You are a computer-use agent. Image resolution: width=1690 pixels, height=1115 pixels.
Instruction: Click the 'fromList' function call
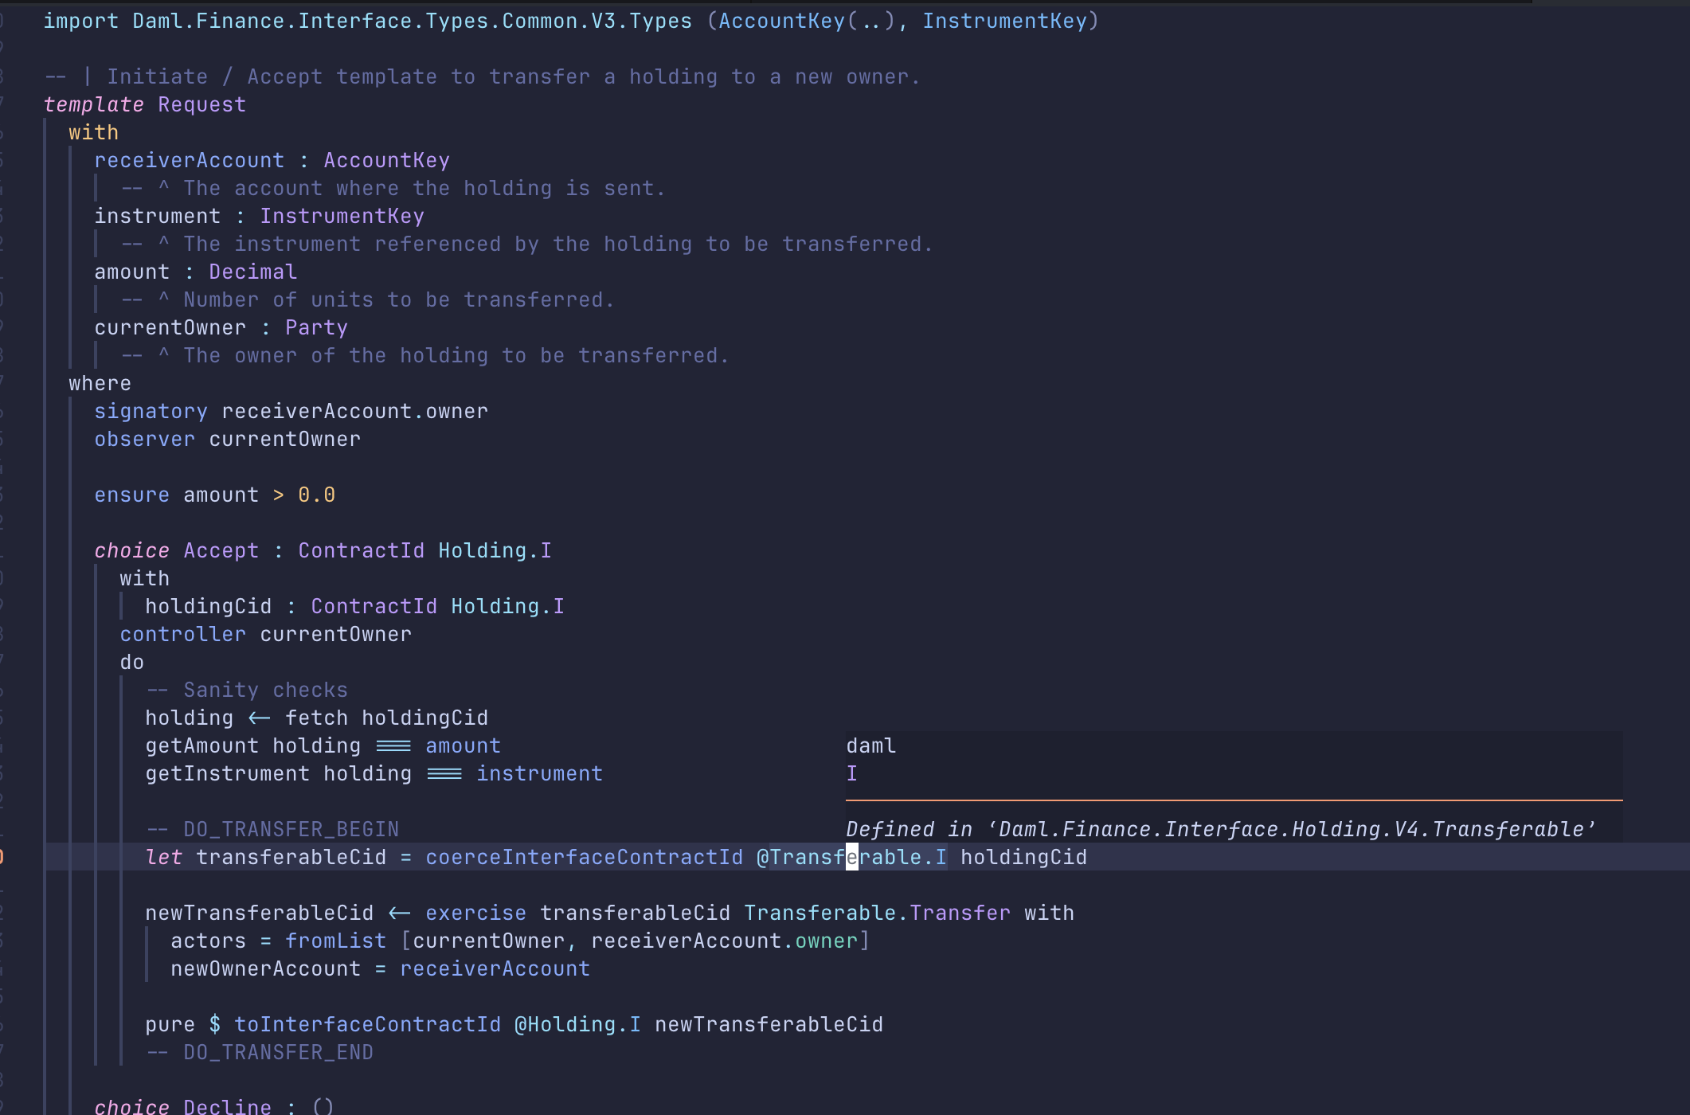pyautogui.click(x=335, y=941)
